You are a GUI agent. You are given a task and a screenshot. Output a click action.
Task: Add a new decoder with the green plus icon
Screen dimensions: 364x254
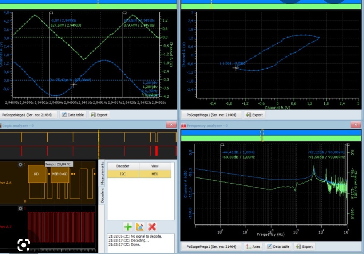point(128,227)
